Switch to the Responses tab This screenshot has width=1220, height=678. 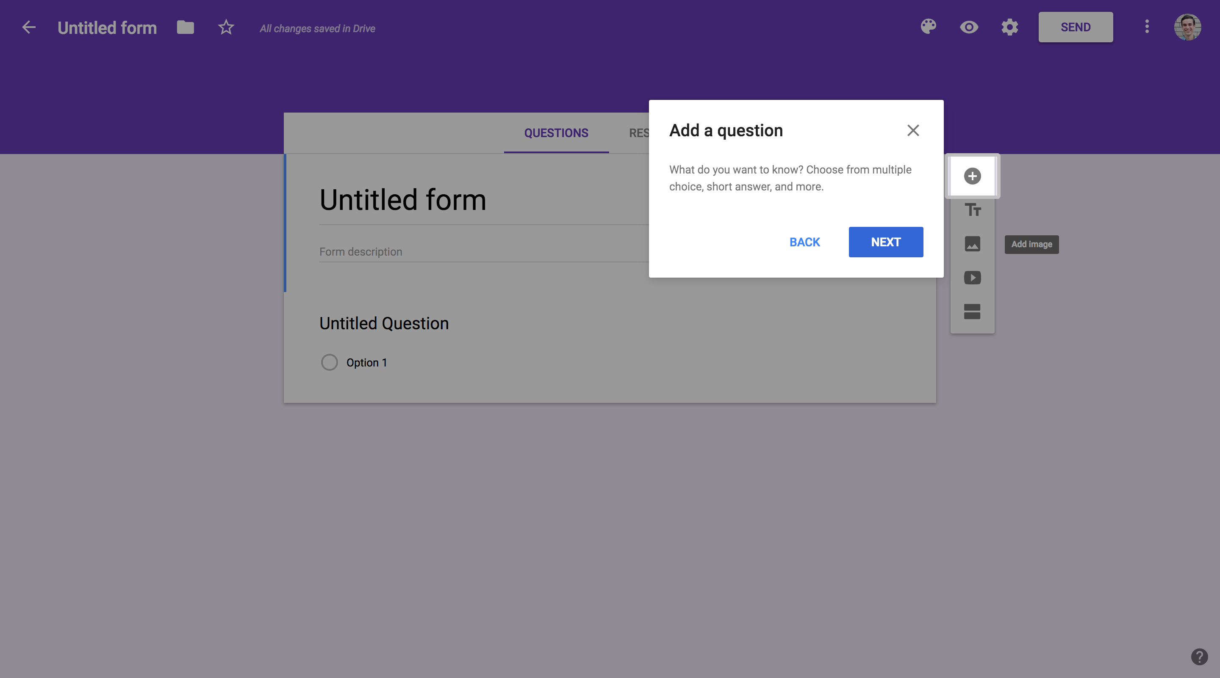coord(639,133)
